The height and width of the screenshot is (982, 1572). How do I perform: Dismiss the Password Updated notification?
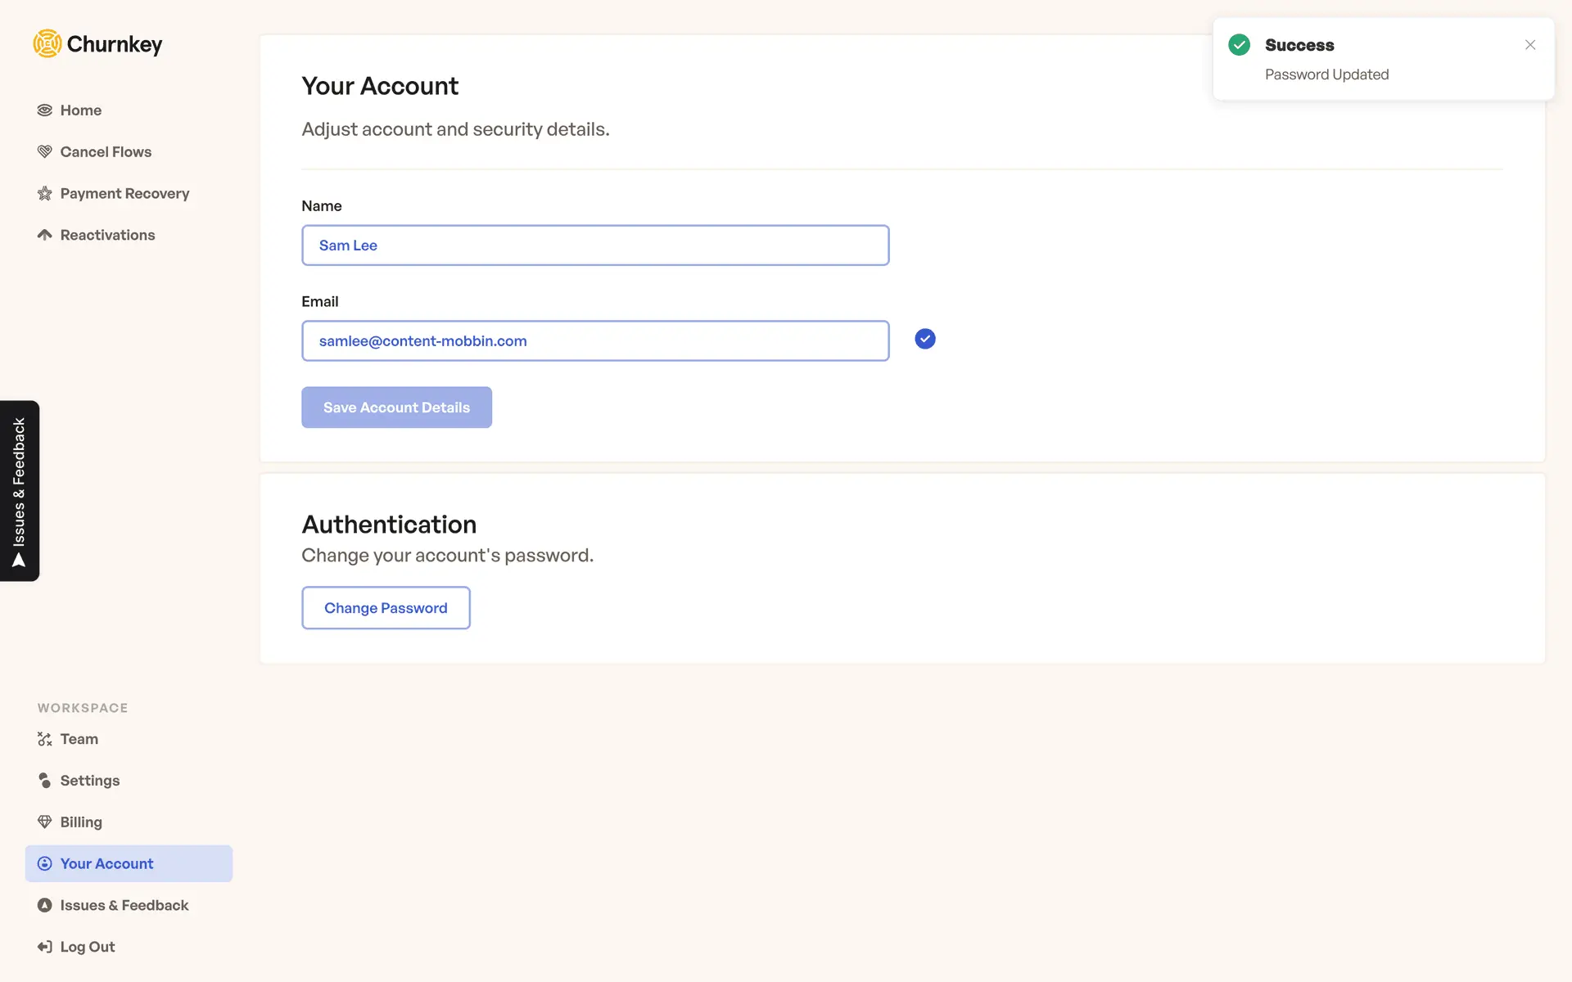click(1530, 45)
